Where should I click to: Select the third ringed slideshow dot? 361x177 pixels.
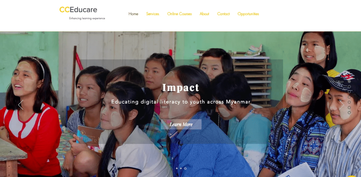tap(185, 168)
